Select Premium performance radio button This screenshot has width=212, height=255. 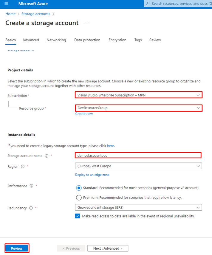click(79, 198)
